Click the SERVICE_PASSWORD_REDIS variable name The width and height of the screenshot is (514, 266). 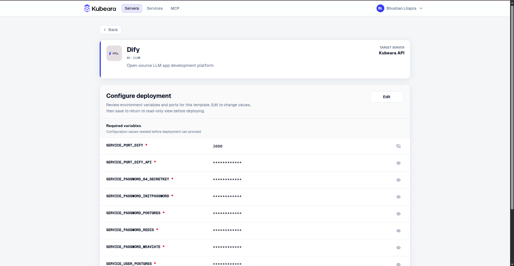[x=130, y=230]
